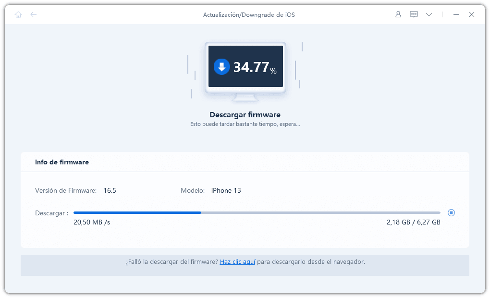490x298 pixels.
Task: Stop the firmware download
Action: tap(451, 212)
